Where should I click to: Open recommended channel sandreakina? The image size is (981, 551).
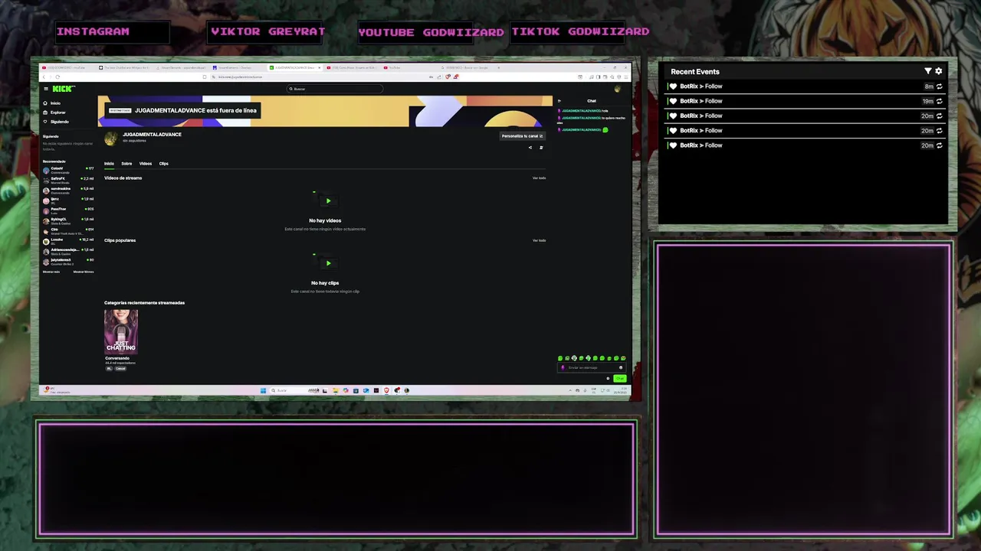click(x=67, y=190)
